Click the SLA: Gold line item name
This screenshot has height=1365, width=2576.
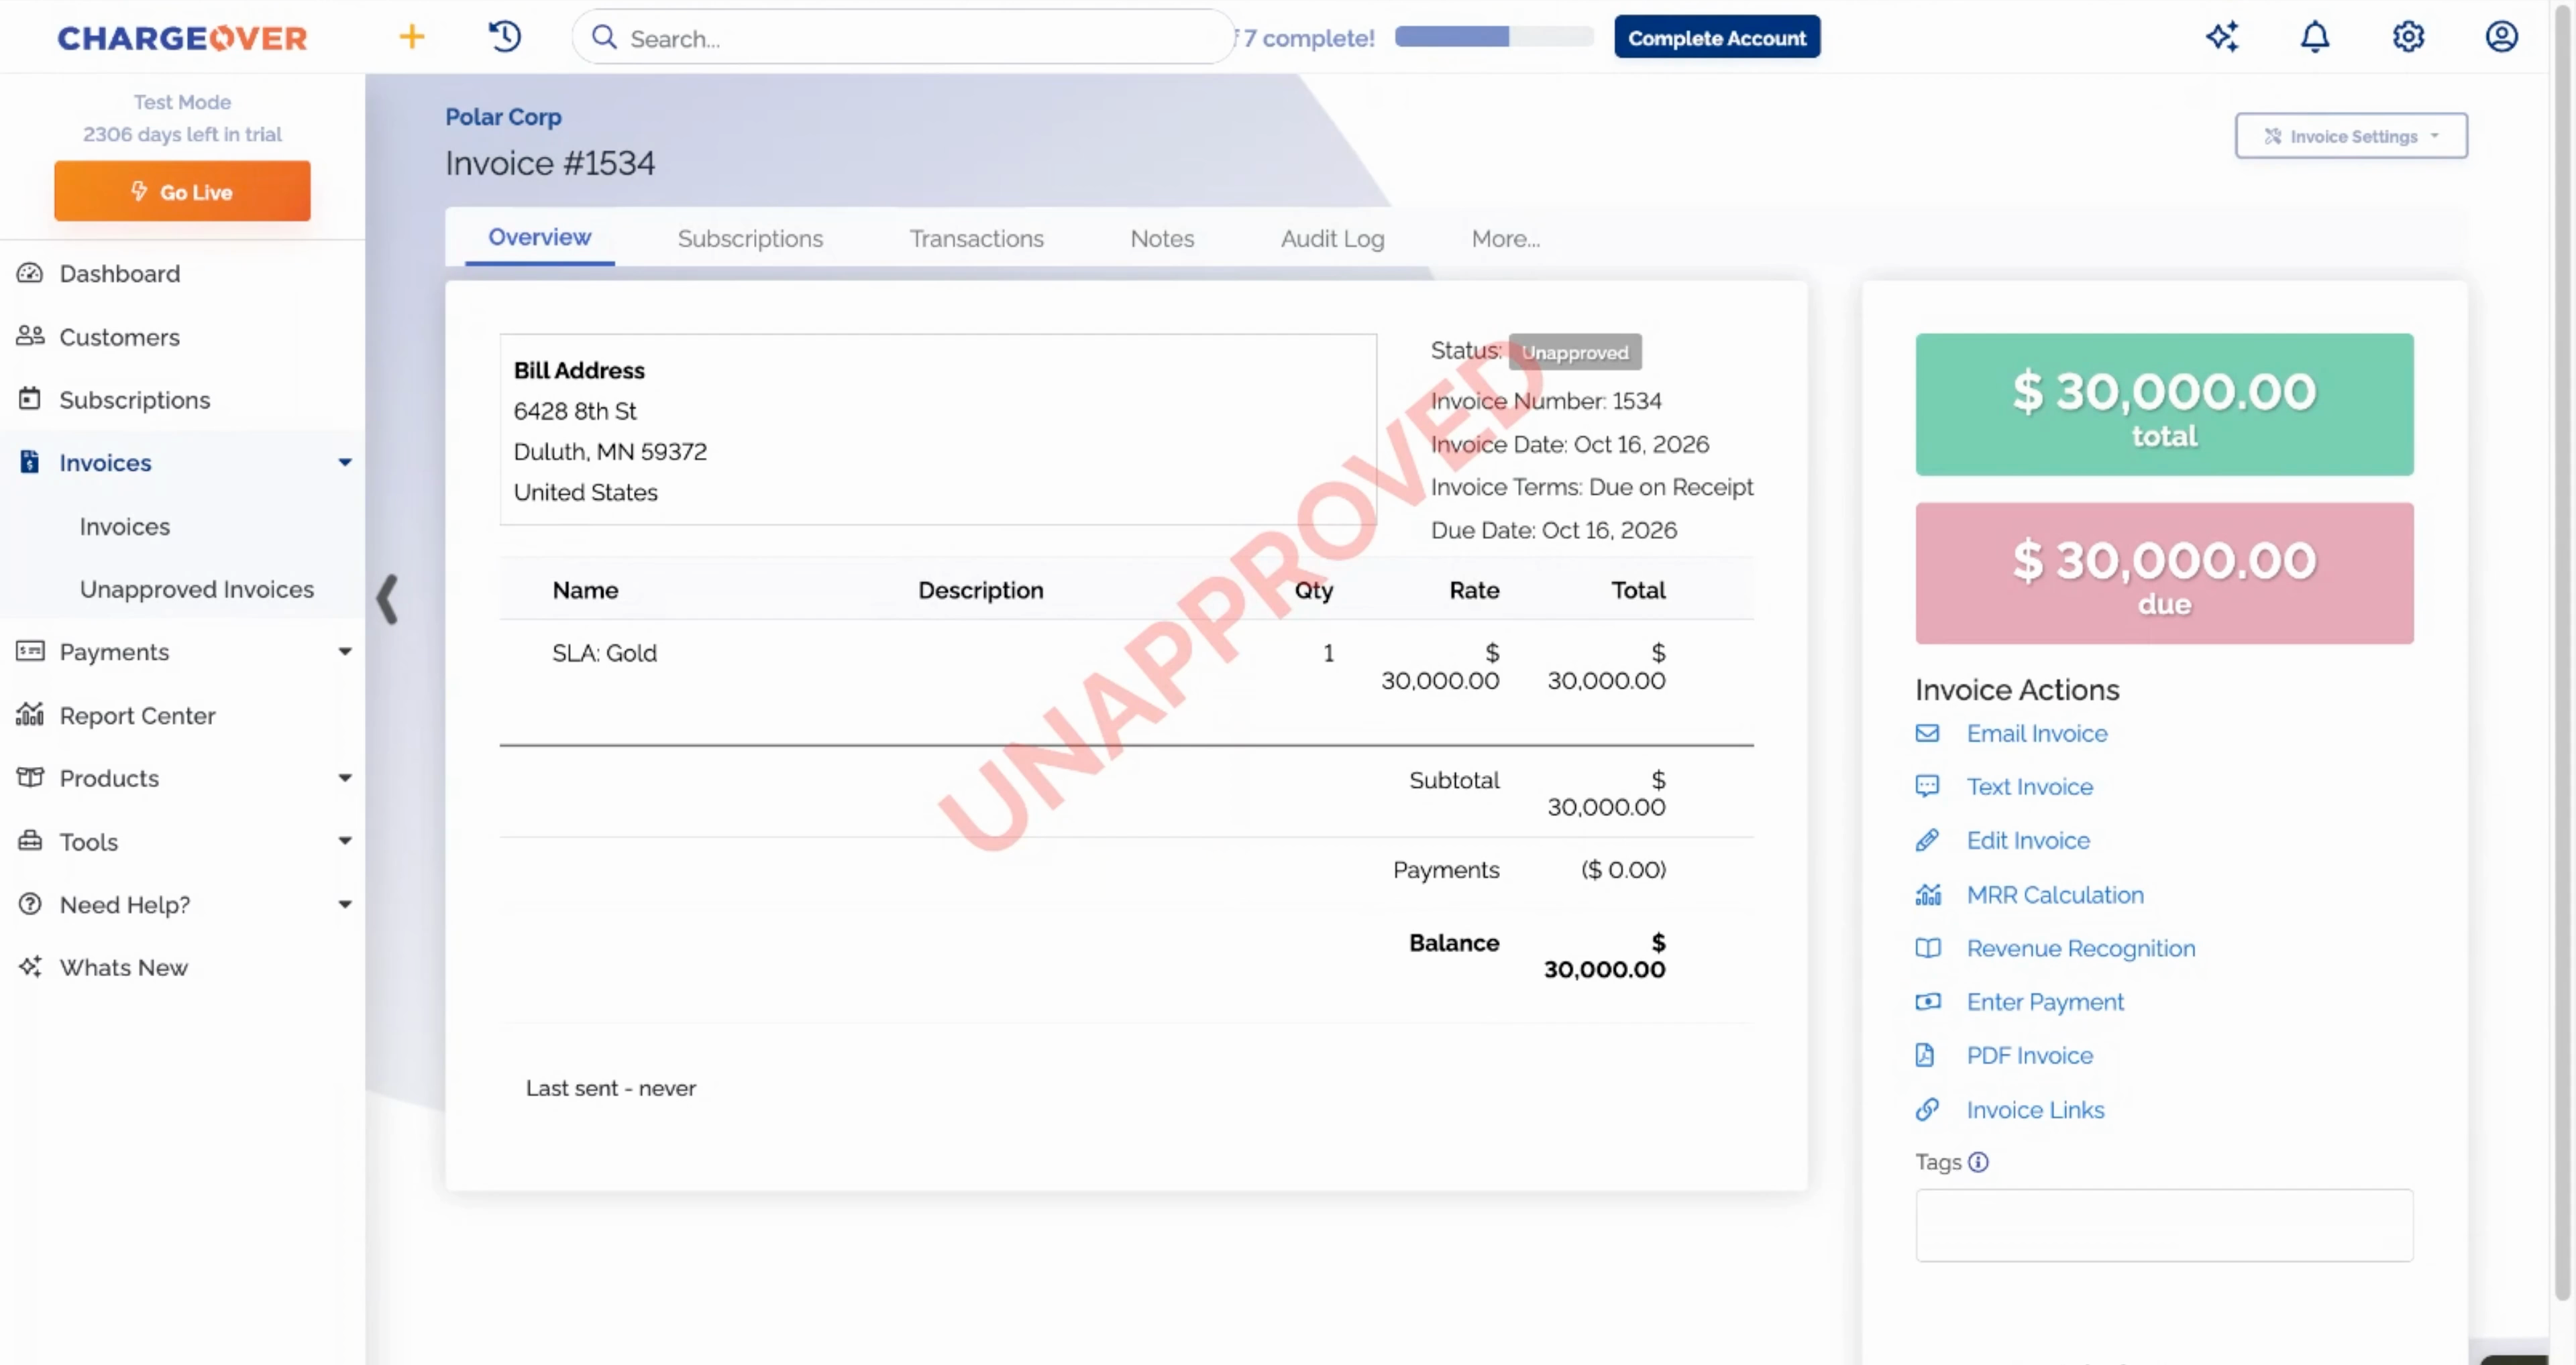pos(604,652)
